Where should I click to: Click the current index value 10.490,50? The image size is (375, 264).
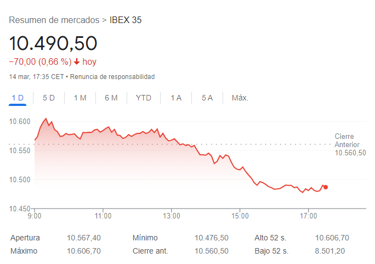[53, 43]
